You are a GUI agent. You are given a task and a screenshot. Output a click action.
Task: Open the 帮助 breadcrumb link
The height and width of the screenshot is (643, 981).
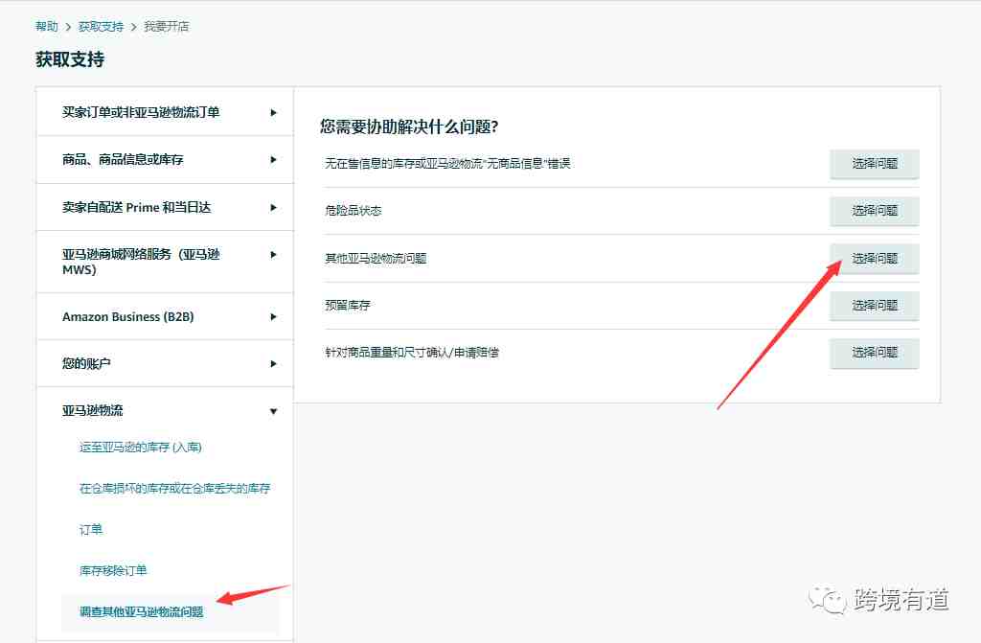coord(46,26)
